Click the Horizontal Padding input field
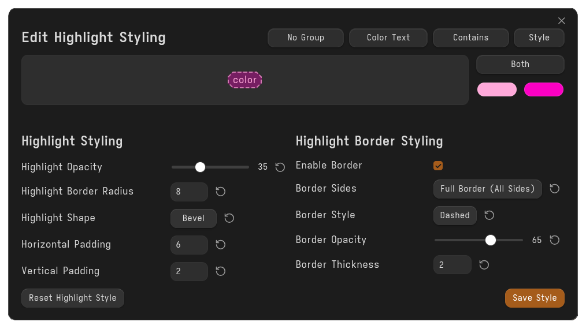This screenshot has height=329, width=586. (190, 245)
